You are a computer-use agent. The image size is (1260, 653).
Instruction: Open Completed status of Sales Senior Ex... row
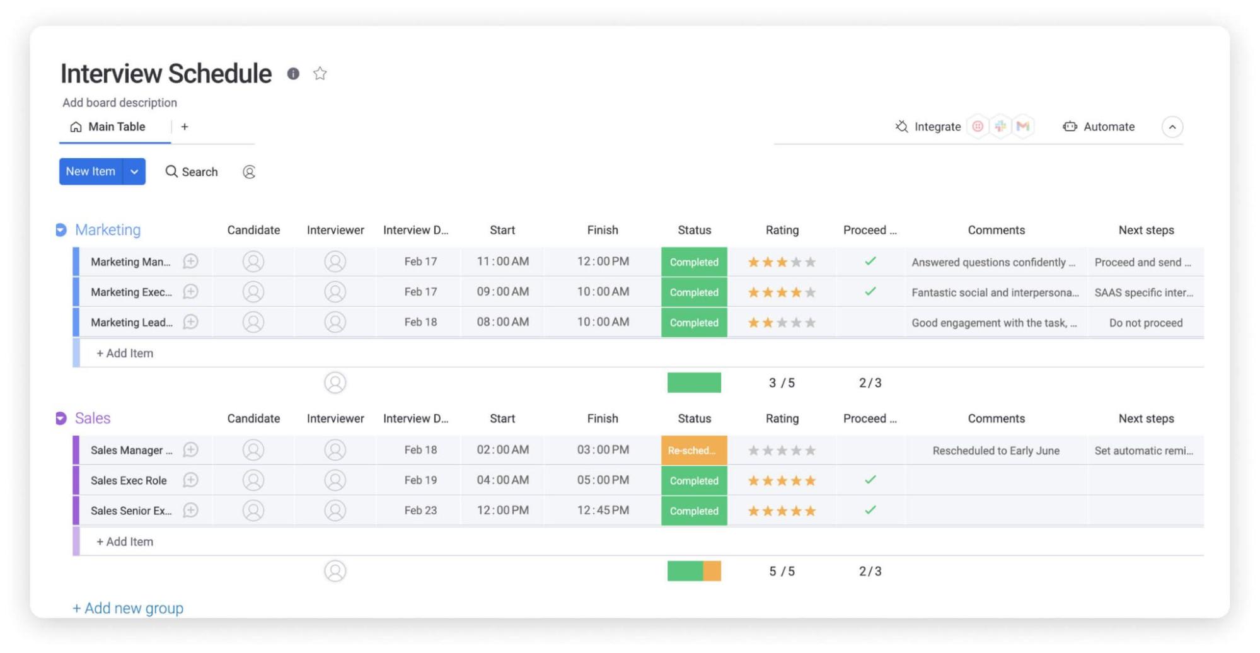694,511
